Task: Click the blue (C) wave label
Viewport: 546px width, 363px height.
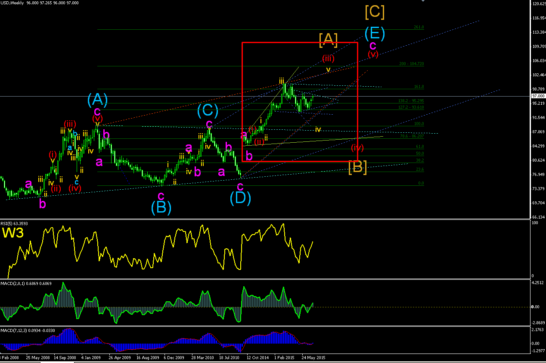Action: tap(208, 111)
